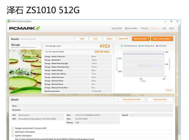Click the OpenCL value field
This screenshot has height=140, width=189.
click(151, 115)
